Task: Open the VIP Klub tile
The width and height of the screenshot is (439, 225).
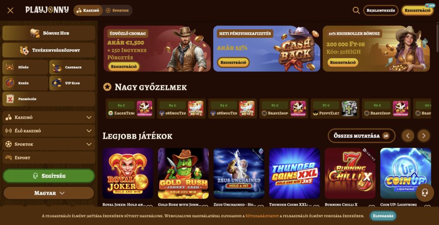Action: click(x=72, y=83)
